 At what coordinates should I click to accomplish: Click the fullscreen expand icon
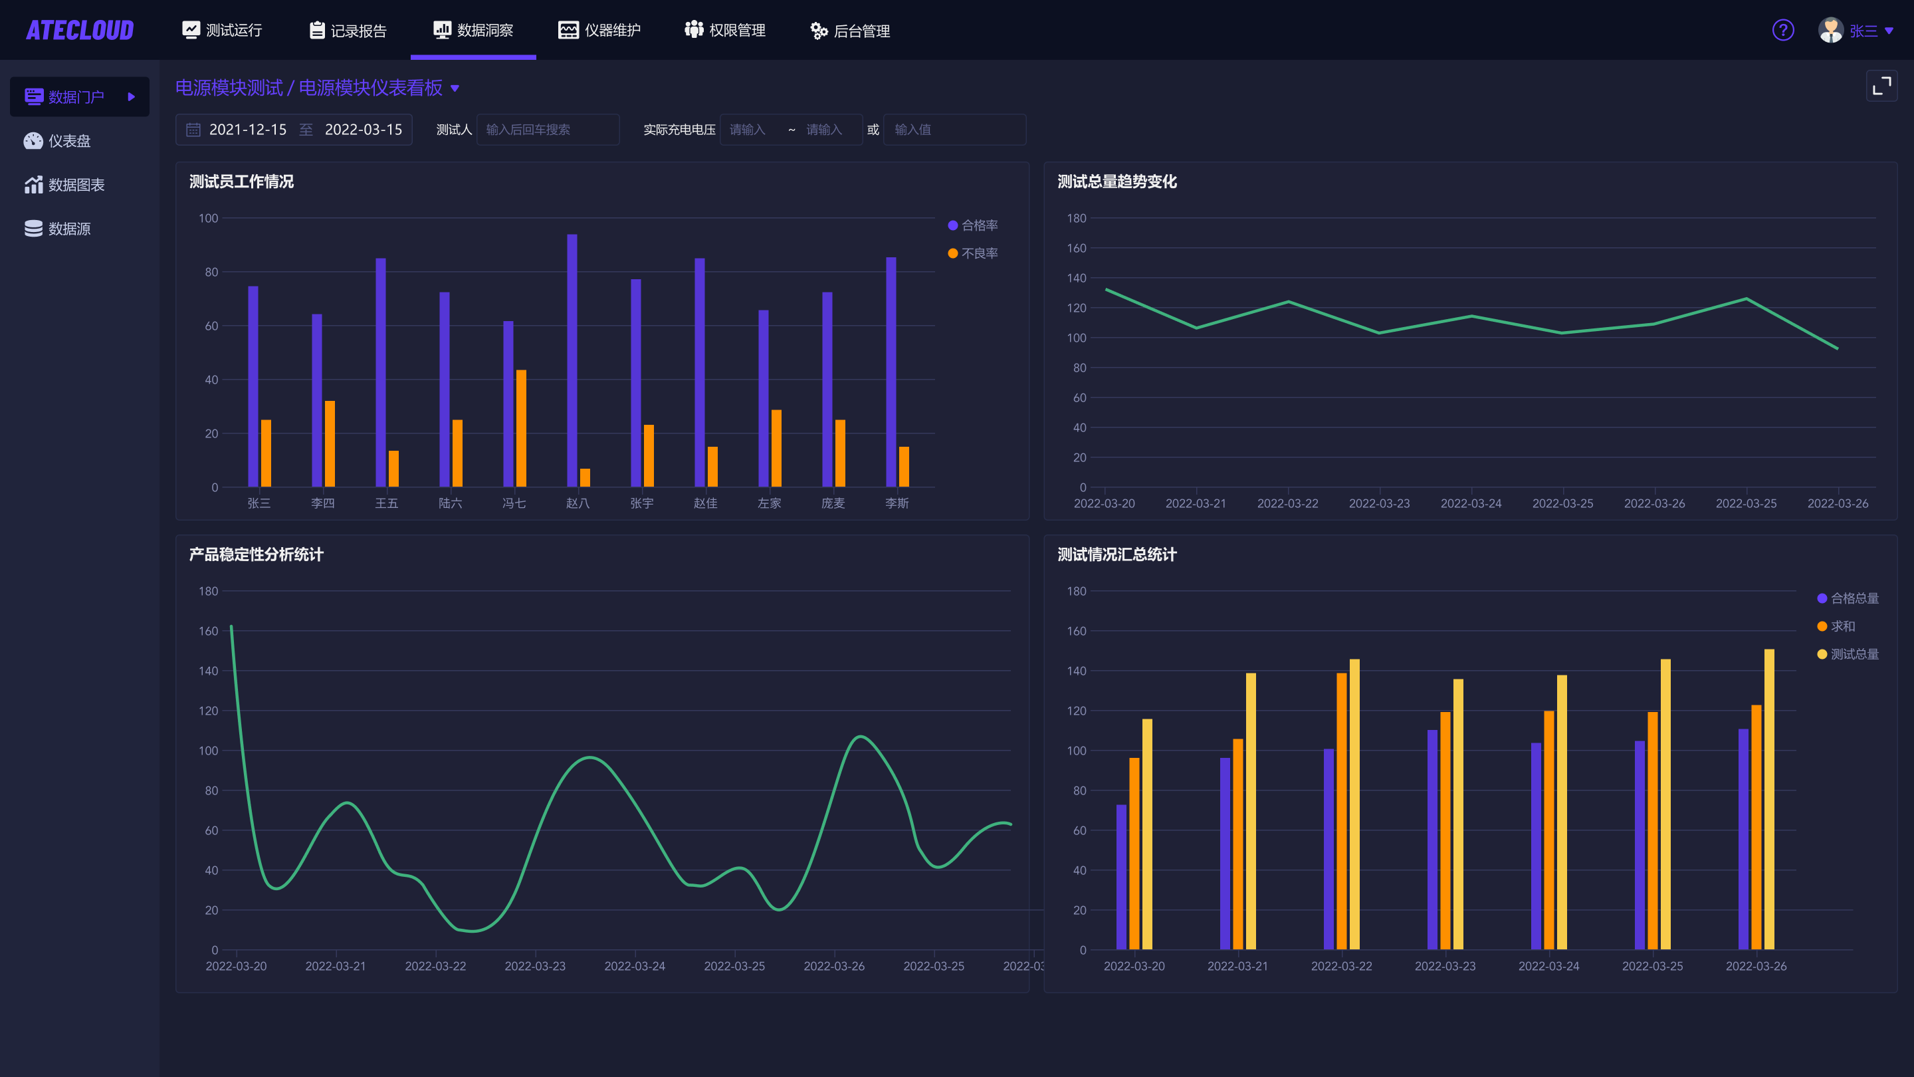1881,86
